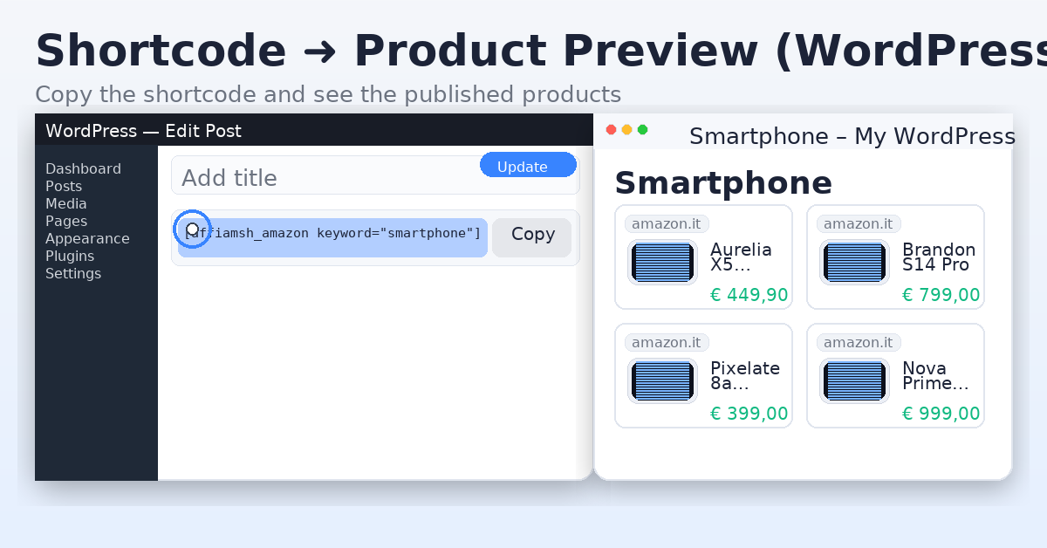
Task: Click the Brandon S14 Pro product image
Action: tap(854, 262)
